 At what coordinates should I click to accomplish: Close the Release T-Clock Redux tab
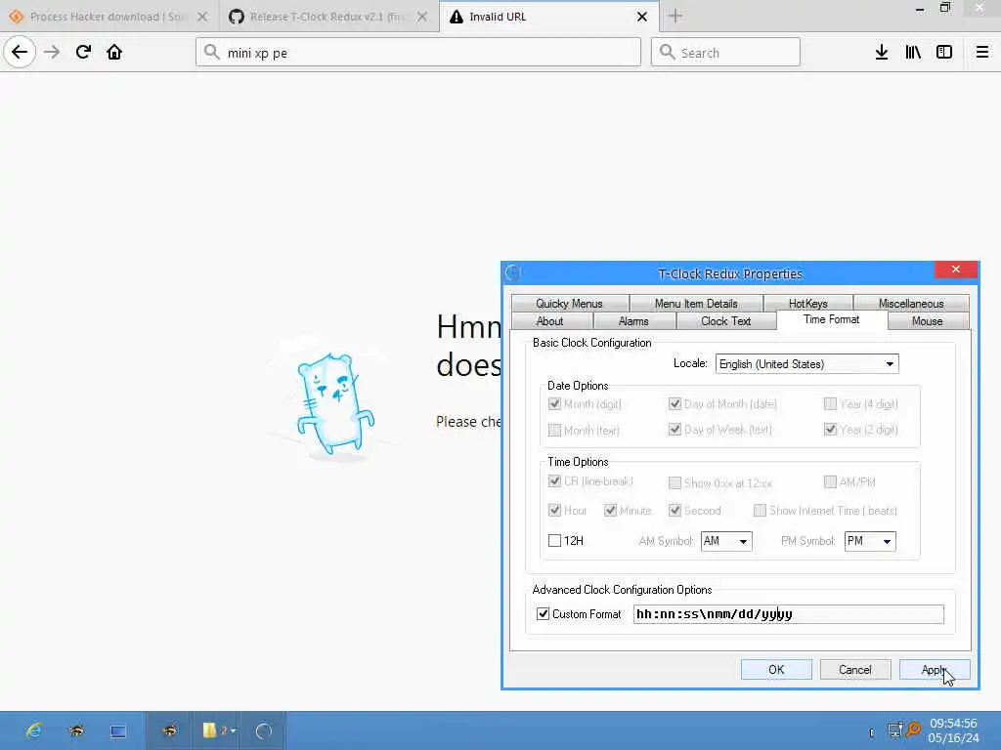[422, 17]
